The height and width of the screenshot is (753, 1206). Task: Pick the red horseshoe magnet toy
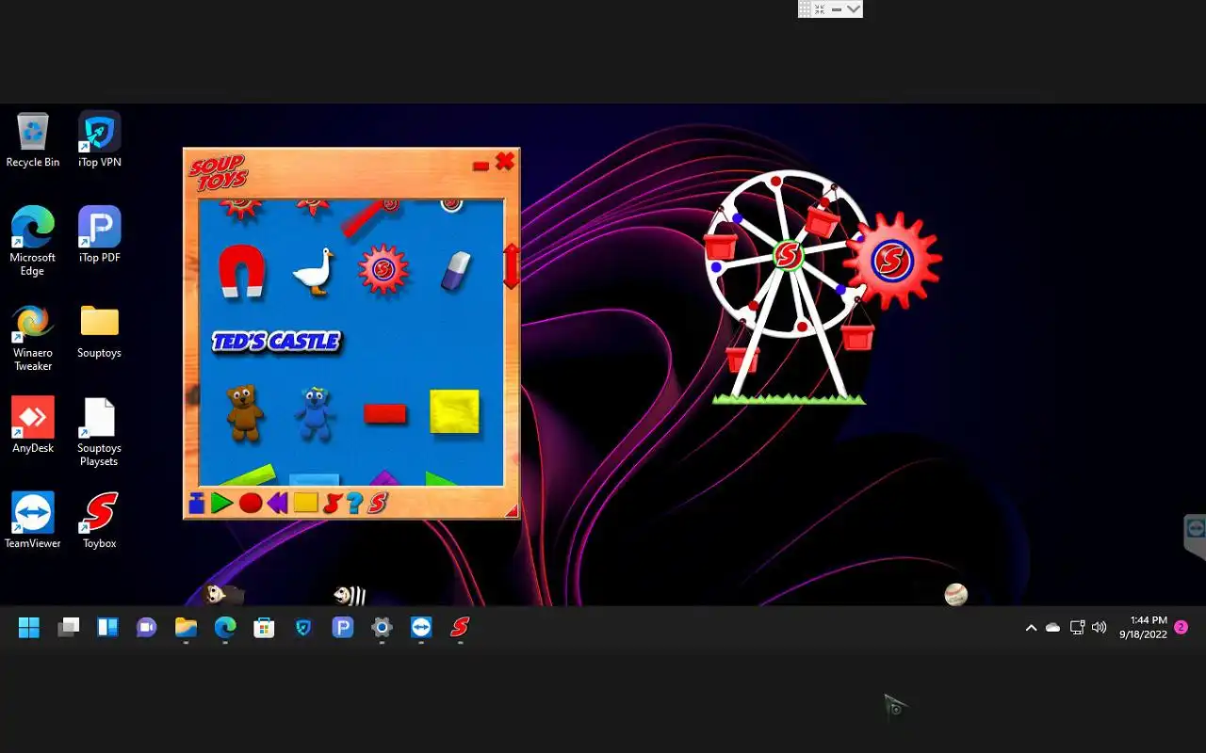click(x=241, y=271)
